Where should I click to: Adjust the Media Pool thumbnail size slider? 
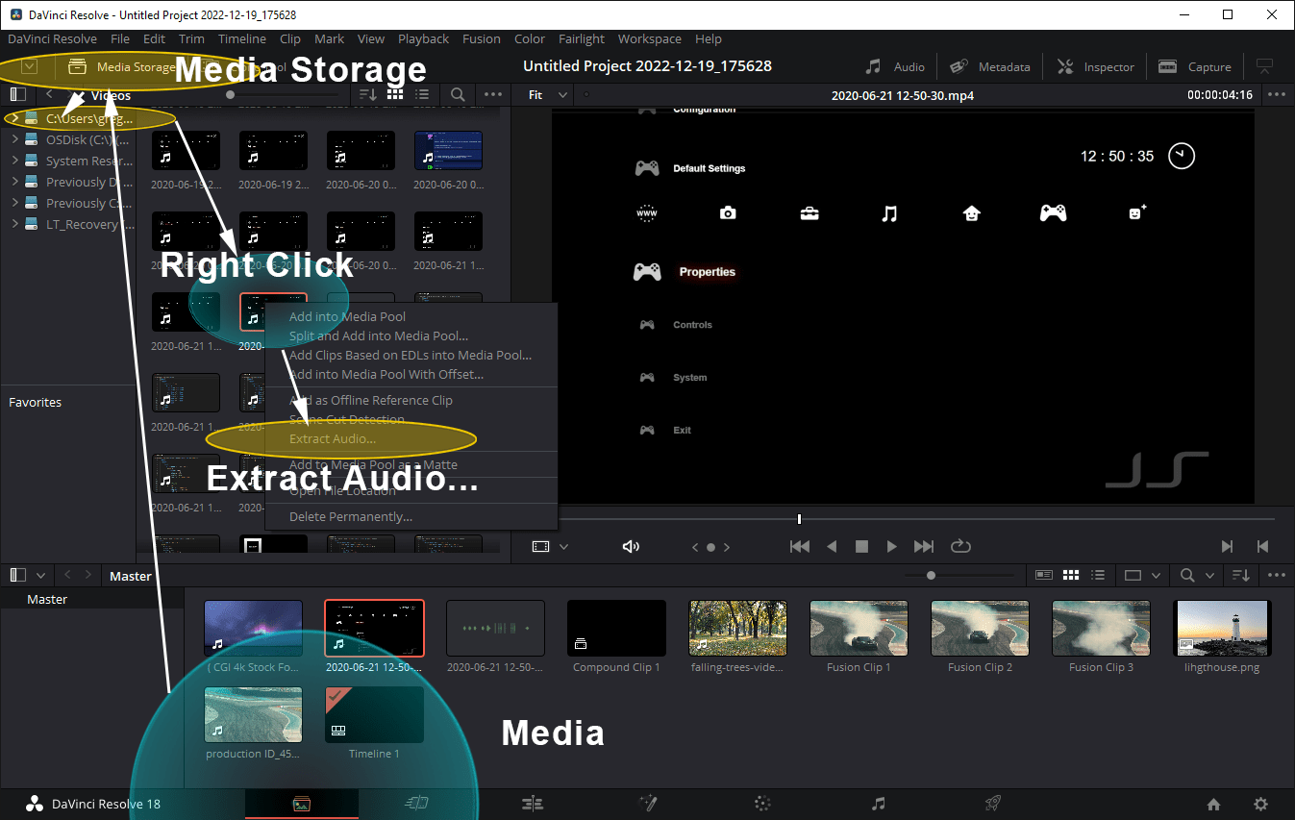point(931,575)
